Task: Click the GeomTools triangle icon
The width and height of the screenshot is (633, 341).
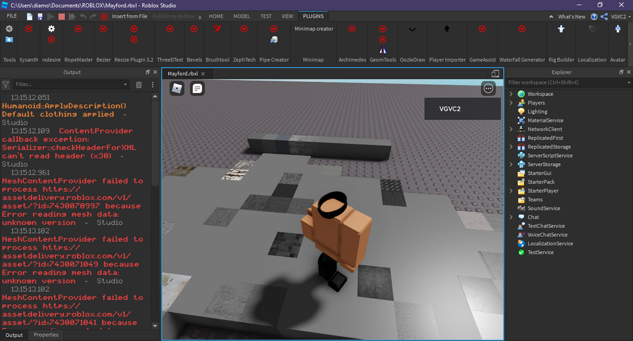Action: coord(383,51)
